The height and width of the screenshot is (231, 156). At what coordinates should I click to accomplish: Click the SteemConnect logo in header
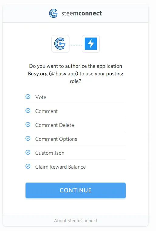coord(53,13)
